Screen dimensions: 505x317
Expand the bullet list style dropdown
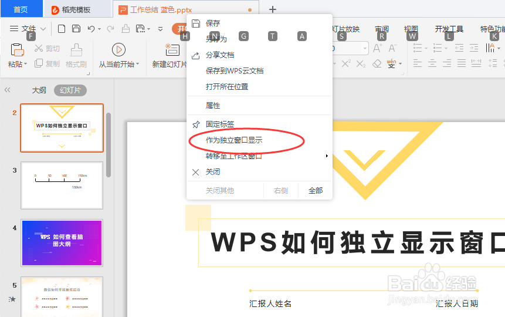[x=426, y=48]
